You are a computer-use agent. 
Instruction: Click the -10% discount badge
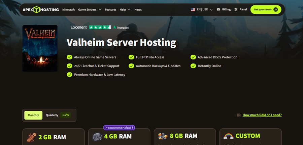(65, 115)
